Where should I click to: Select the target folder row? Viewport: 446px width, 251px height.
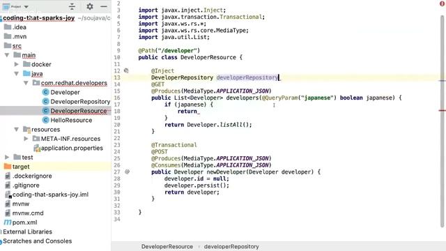point(56,167)
